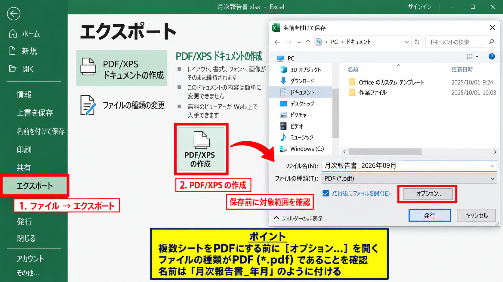Screen dimensions: 503x282
Task: Select 3D オブジェクト in navigation tree
Action: tap(301, 70)
